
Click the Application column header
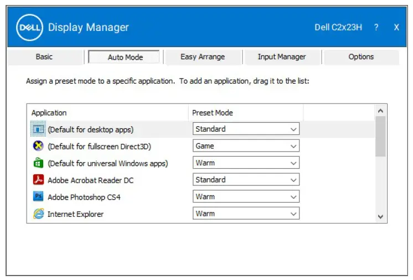[x=108, y=113]
